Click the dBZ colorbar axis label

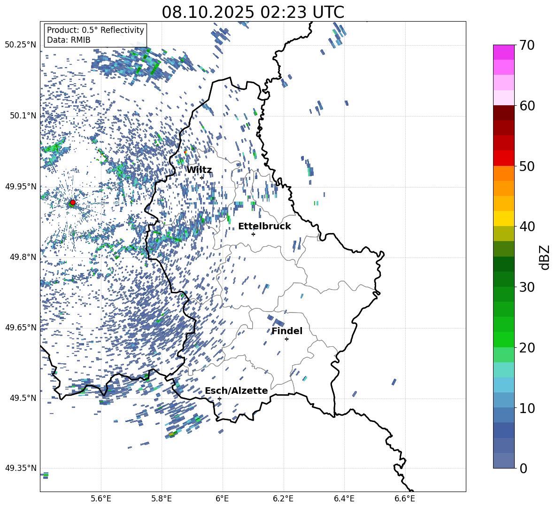pyautogui.click(x=545, y=257)
